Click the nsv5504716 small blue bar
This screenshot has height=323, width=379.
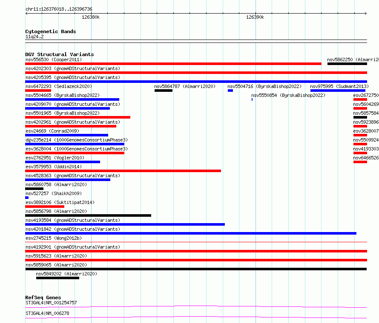(230, 91)
